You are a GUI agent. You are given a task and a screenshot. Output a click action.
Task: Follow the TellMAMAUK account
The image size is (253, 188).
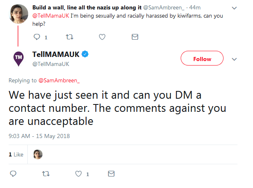pyautogui.click(x=202, y=58)
